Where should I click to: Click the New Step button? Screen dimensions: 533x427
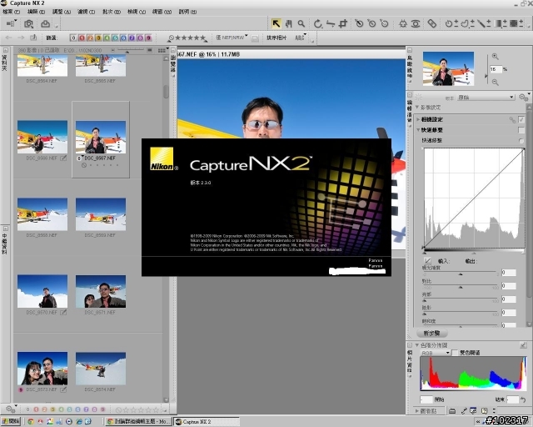tap(431, 333)
